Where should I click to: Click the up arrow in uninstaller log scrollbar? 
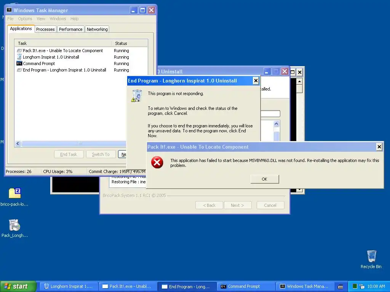tap(277, 124)
